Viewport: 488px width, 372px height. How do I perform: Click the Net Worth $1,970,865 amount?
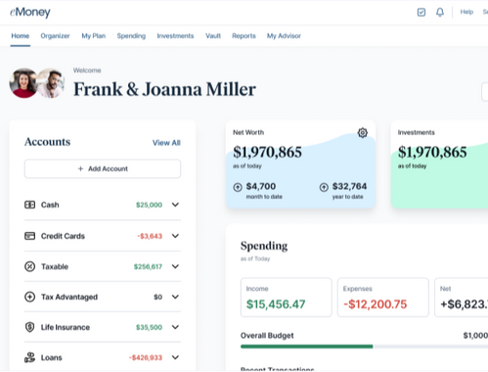(267, 152)
